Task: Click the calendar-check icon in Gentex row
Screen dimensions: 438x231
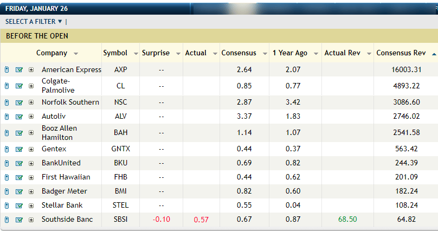Action: point(19,150)
